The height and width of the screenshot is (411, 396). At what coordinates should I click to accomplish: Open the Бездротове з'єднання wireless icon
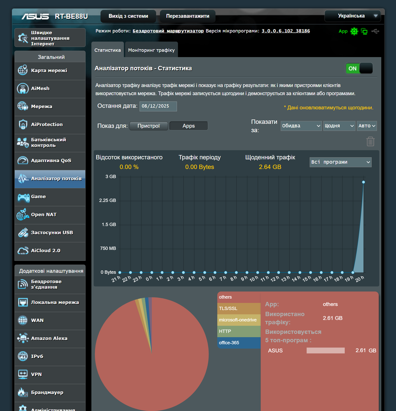tap(23, 284)
